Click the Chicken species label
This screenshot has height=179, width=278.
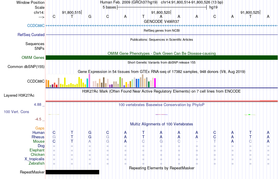[37, 154]
